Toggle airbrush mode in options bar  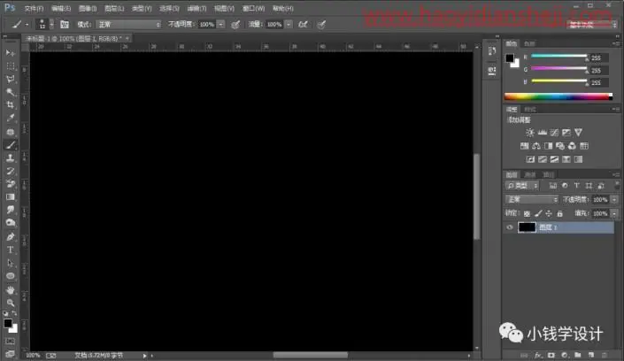pyautogui.click(x=303, y=25)
